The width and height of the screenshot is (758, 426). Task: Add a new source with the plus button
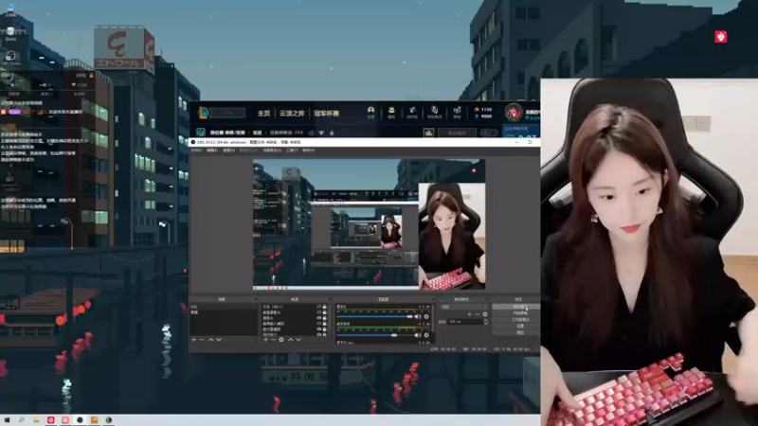[265, 340]
